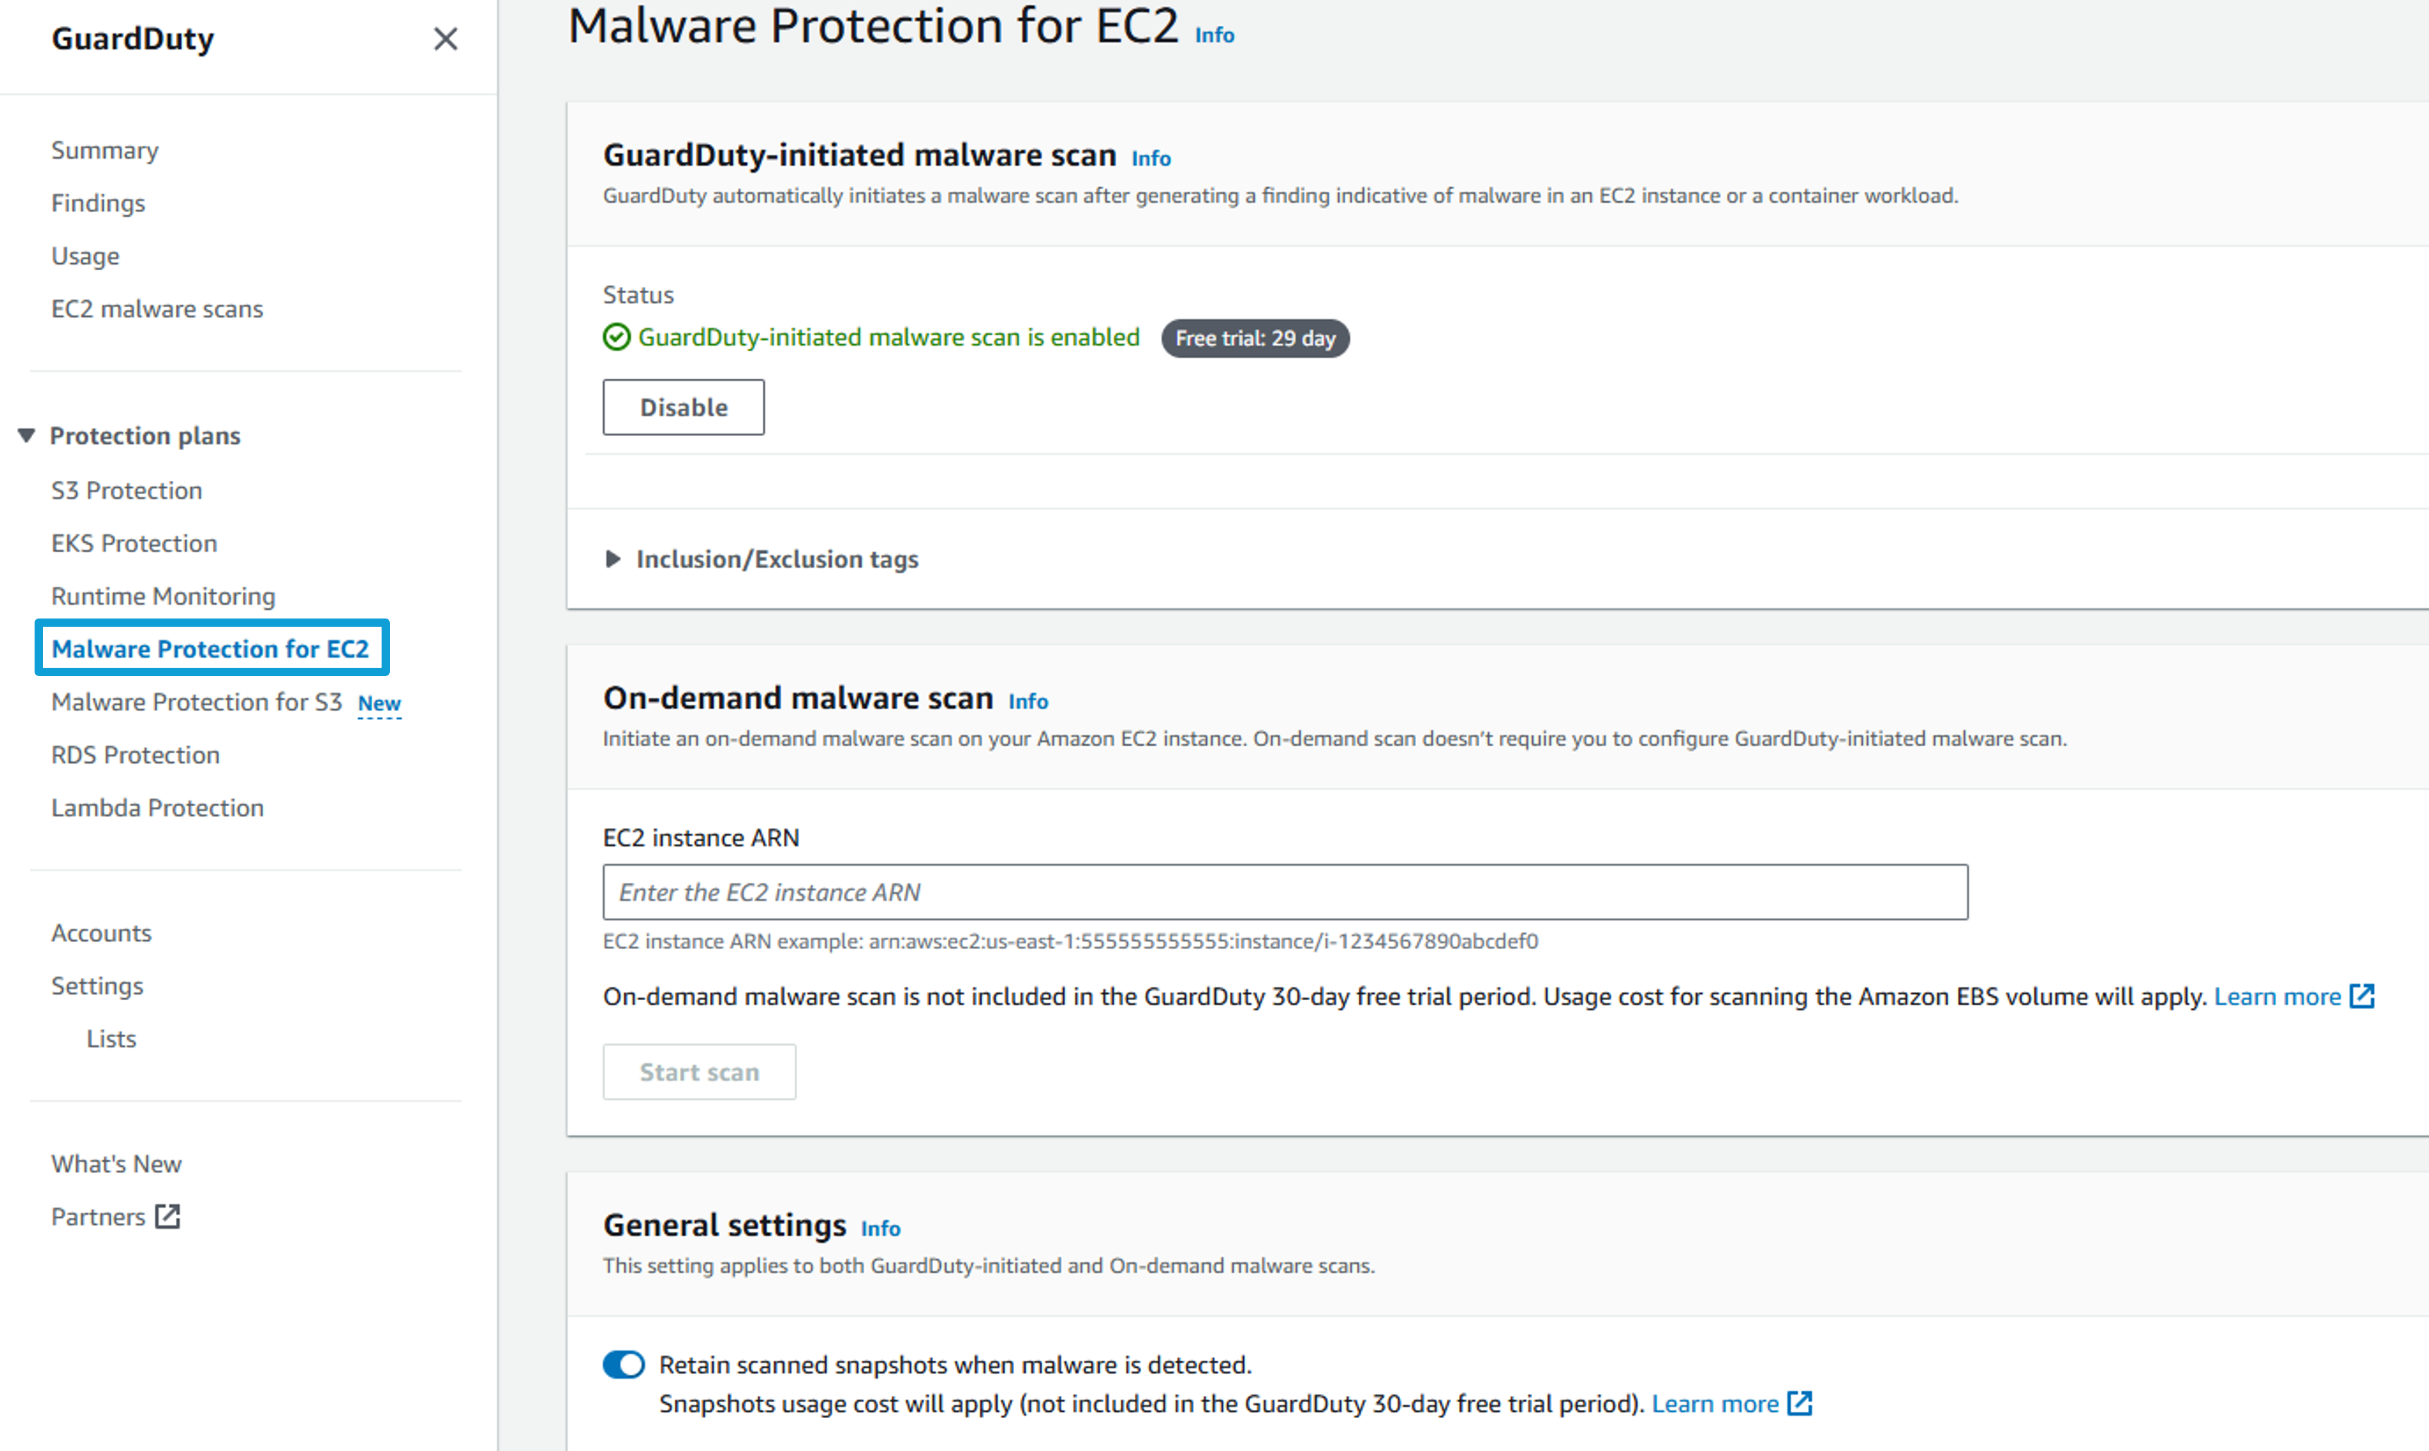
Task: Open the Findings page
Action: (x=98, y=203)
